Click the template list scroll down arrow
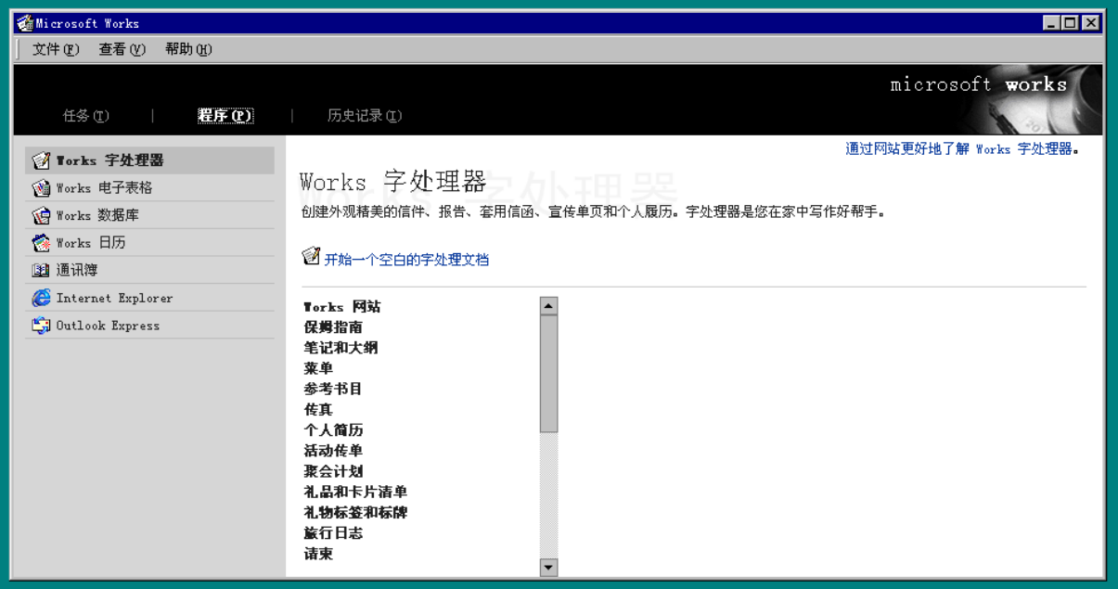This screenshot has width=1118, height=589. pos(548,568)
